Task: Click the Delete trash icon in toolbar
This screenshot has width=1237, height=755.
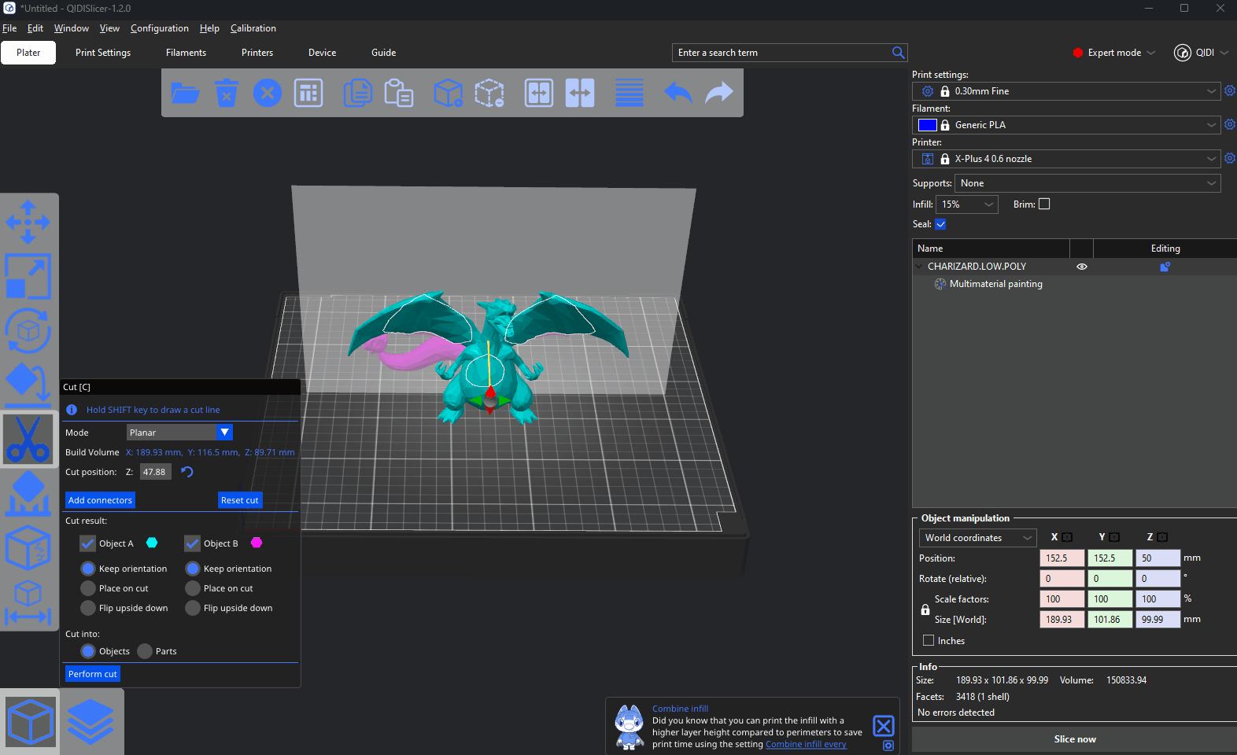Action: pyautogui.click(x=227, y=93)
